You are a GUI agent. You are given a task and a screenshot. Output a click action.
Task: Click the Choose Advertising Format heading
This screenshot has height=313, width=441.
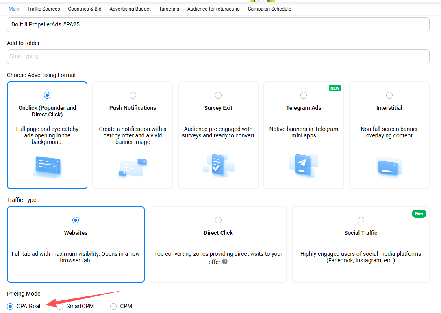pos(41,75)
